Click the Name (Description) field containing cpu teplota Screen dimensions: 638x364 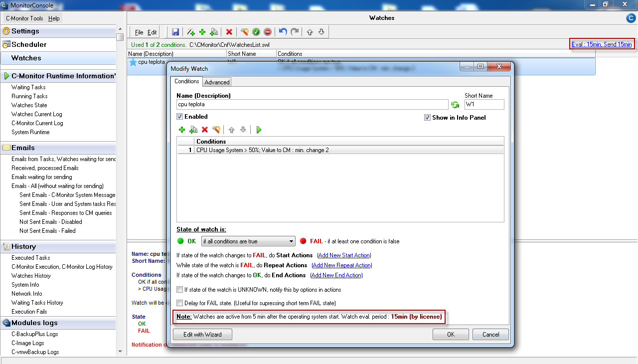[313, 105]
